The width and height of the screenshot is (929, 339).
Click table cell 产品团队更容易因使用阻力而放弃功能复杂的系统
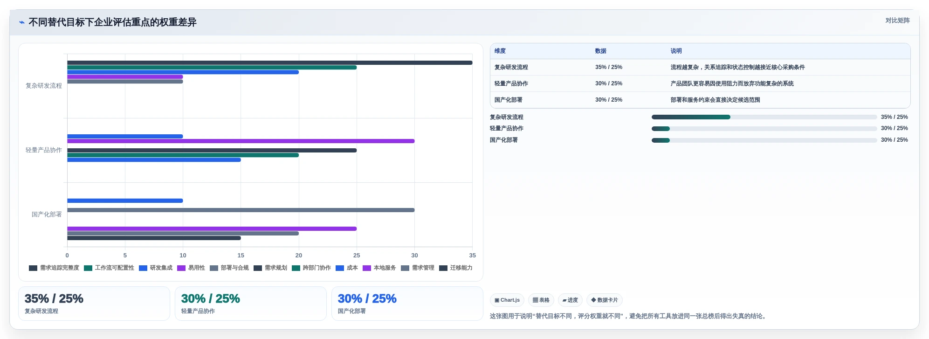[x=732, y=84]
